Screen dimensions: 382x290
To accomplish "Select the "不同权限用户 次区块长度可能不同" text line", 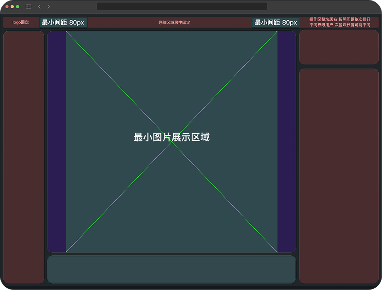I will [340, 25].
